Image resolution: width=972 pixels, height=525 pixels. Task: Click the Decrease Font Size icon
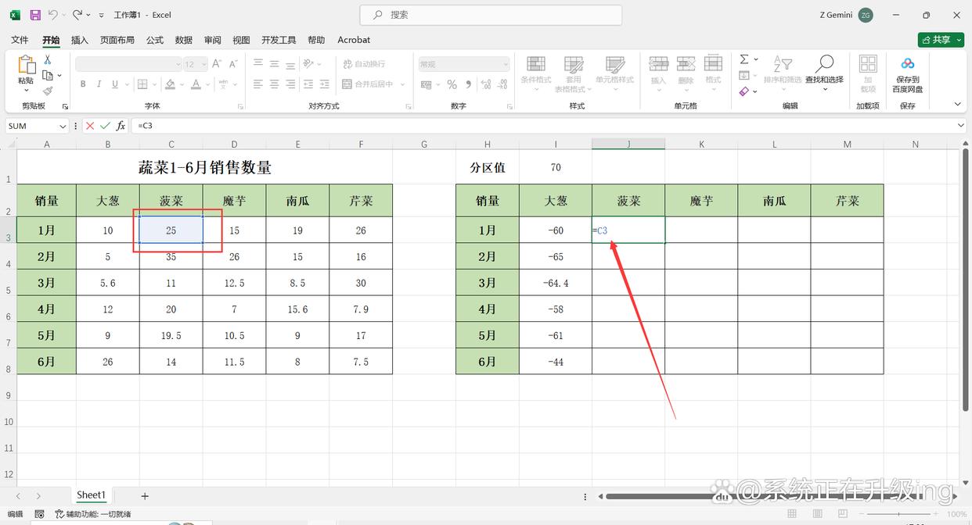pyautogui.click(x=232, y=64)
